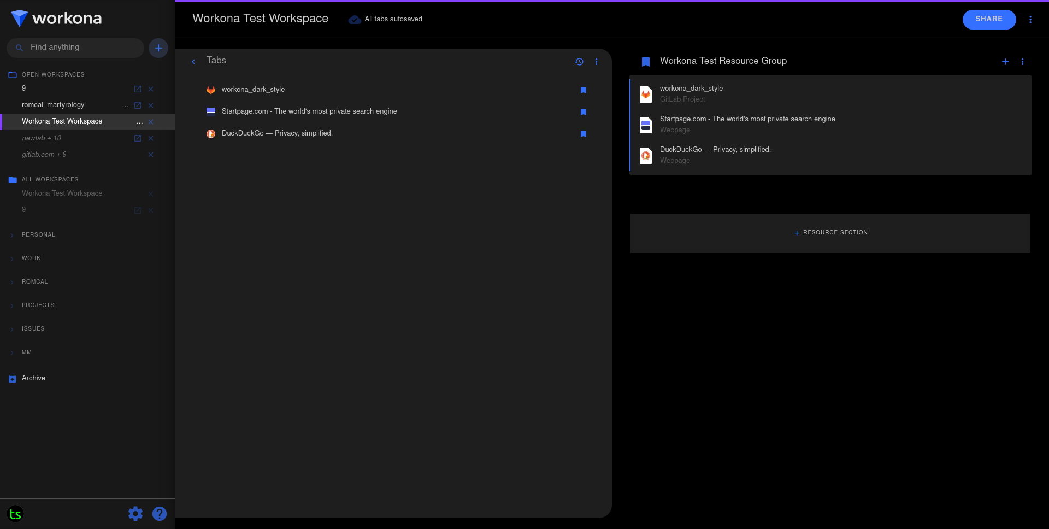Click the blue plus button beside the search box
The height and width of the screenshot is (529, 1049).
[x=158, y=48]
